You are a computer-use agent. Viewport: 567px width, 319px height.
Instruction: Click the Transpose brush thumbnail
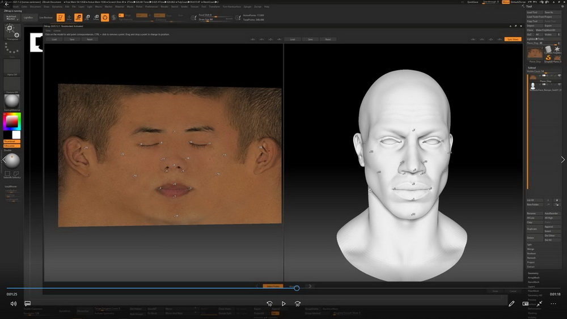[12, 32]
